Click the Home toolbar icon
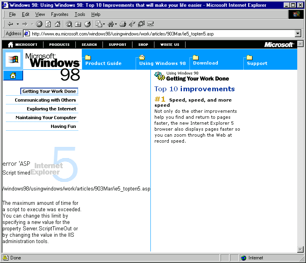 tap(57, 24)
